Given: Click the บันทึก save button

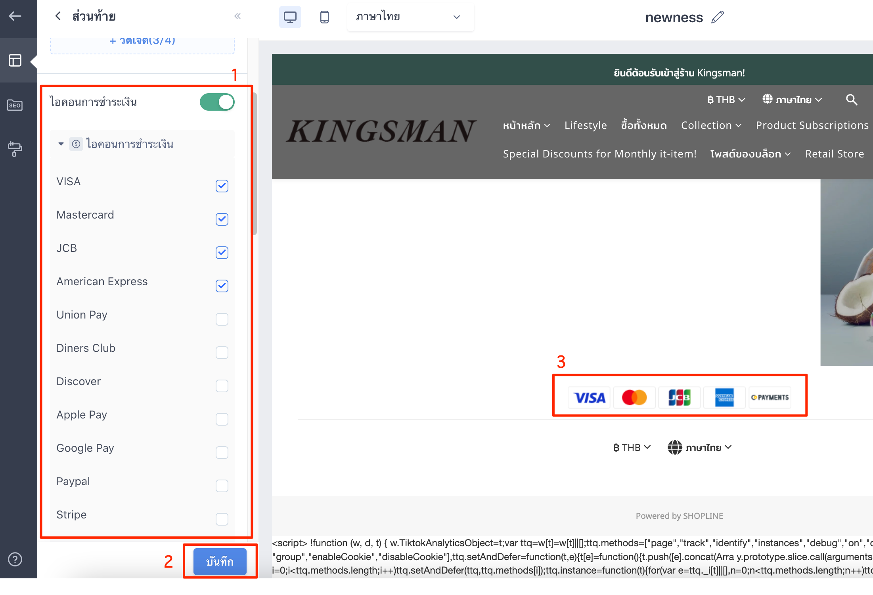Looking at the screenshot, I should click(220, 562).
